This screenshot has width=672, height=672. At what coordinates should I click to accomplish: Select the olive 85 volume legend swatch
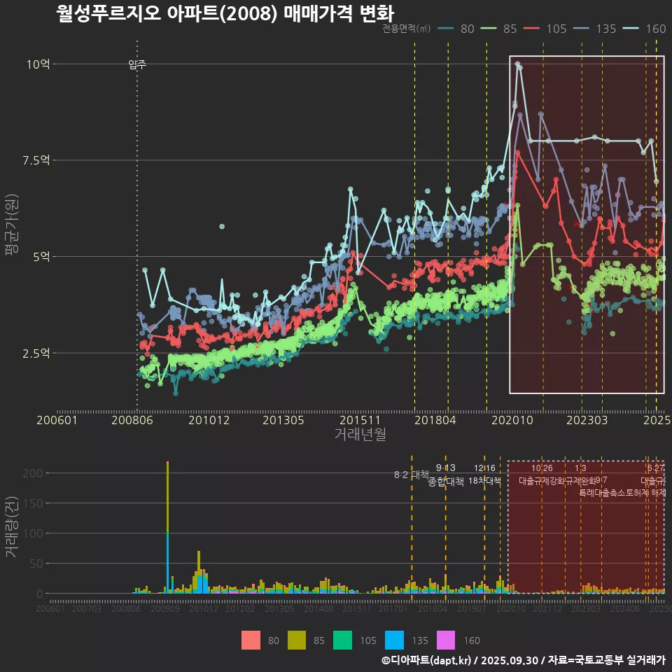(x=297, y=640)
